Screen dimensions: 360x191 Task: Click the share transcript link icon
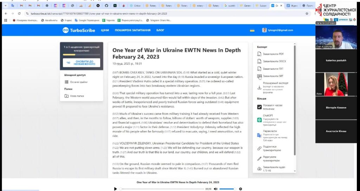[259, 149]
